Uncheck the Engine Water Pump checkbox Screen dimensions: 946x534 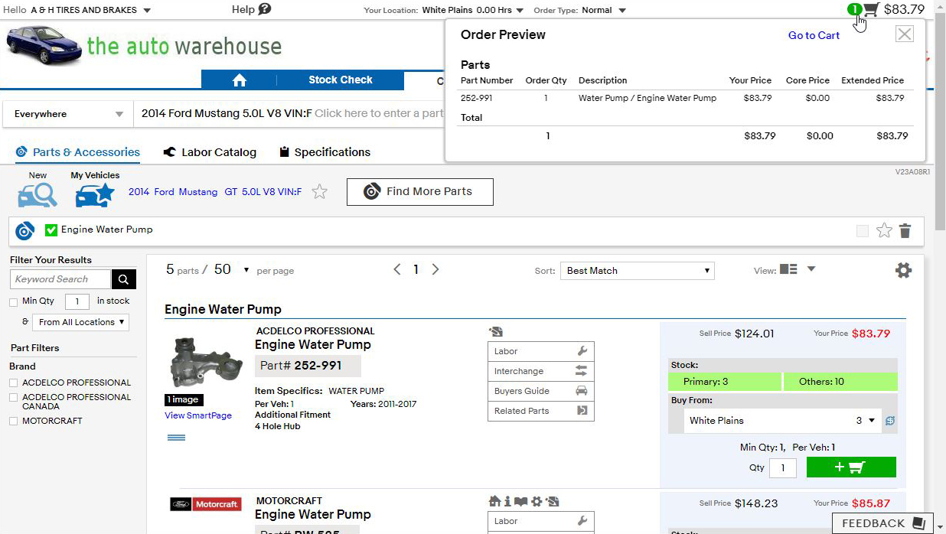51,230
